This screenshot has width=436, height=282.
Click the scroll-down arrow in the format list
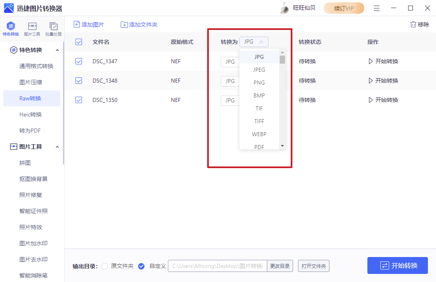(282, 146)
